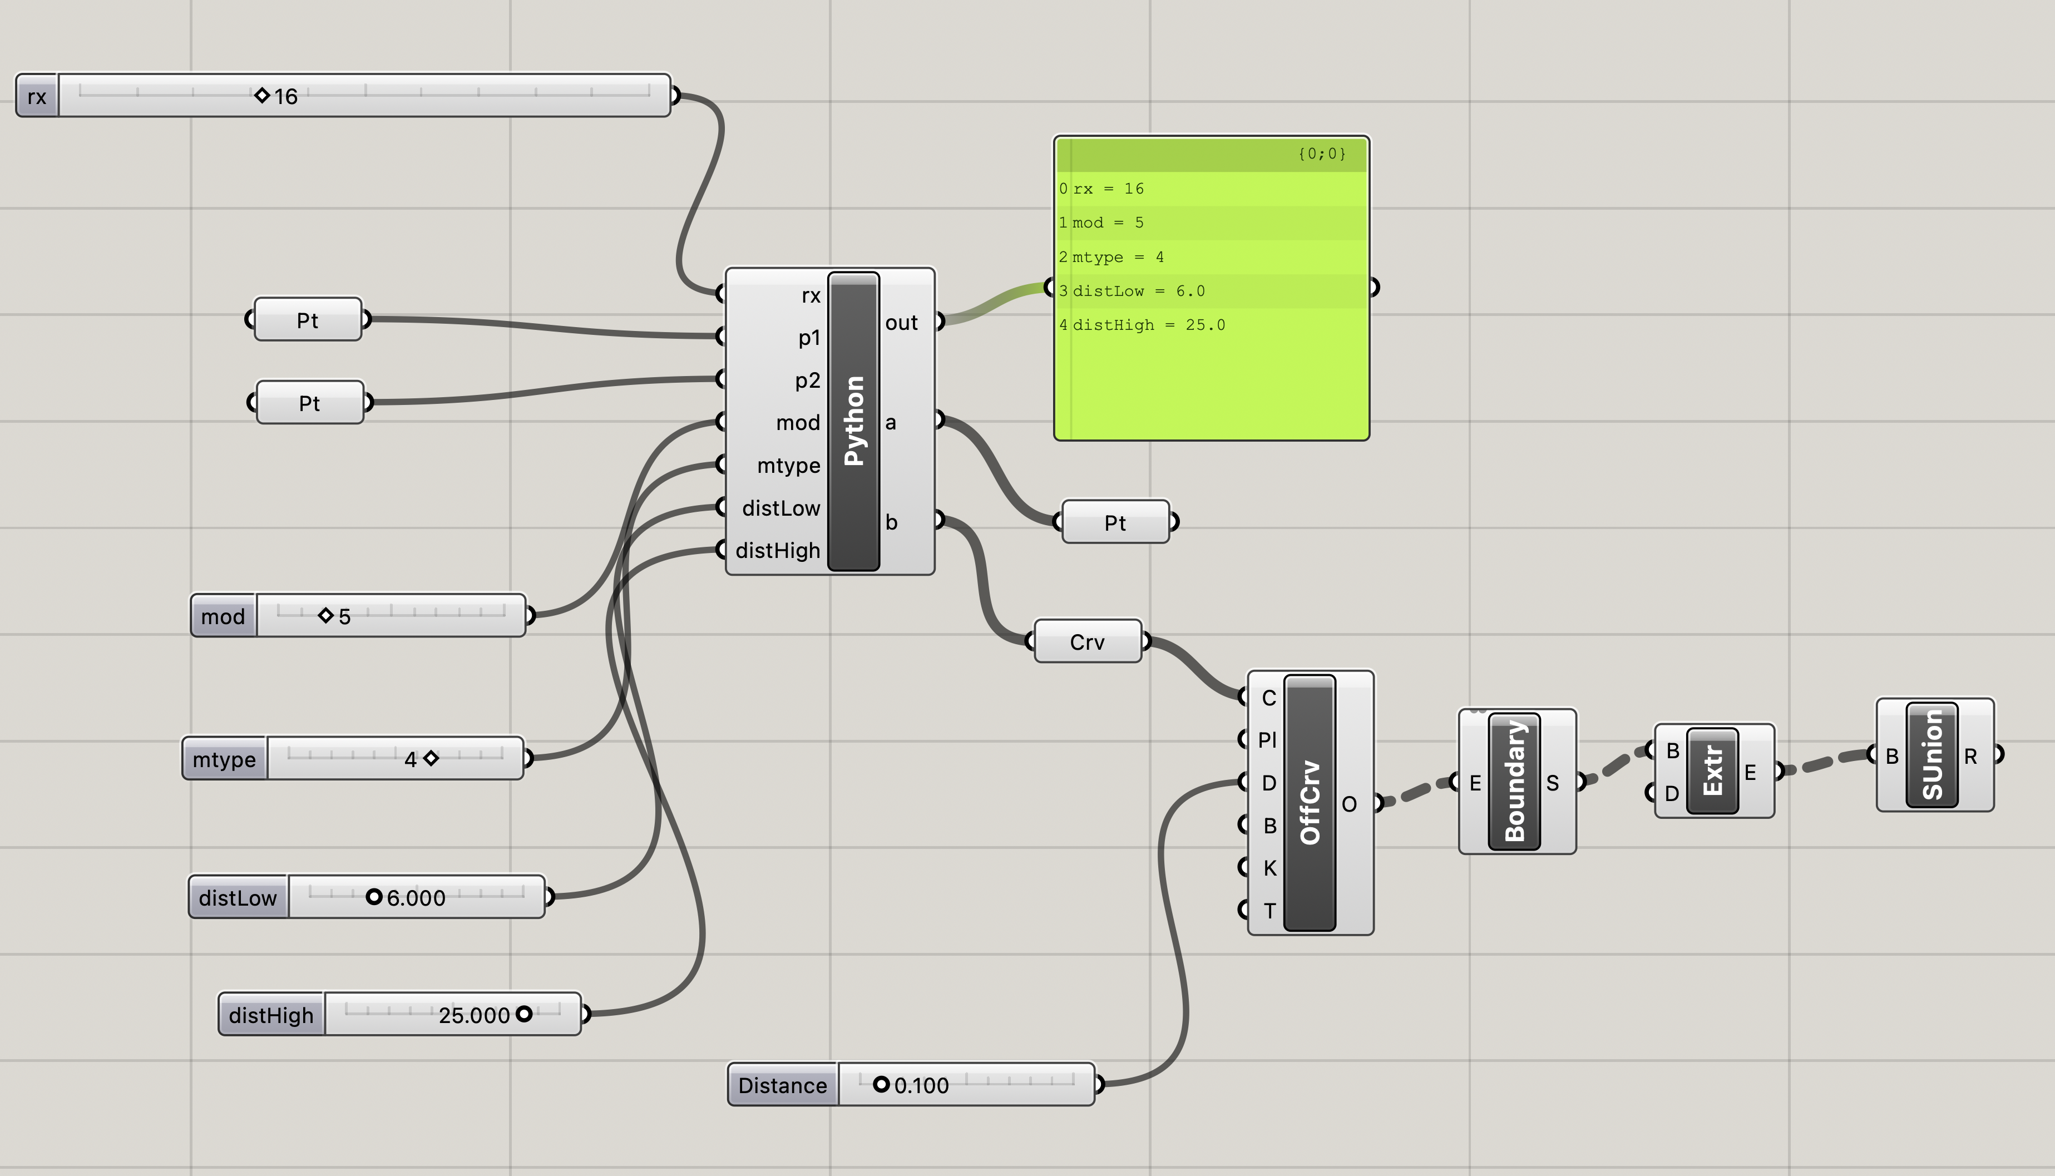2055x1176 pixels.
Task: Select the OffCrv component bar
Action: tap(1310, 803)
